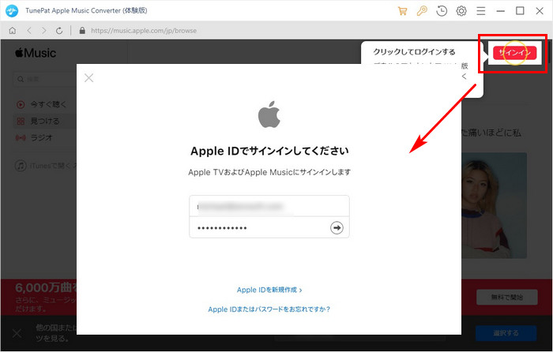The height and width of the screenshot is (352, 553).
Task: Click the key registration icon
Action: tap(422, 11)
